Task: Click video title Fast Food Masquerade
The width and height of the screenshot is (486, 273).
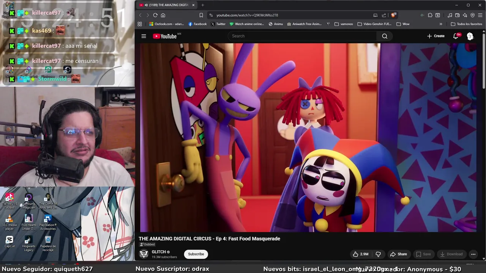Action: 209,238
